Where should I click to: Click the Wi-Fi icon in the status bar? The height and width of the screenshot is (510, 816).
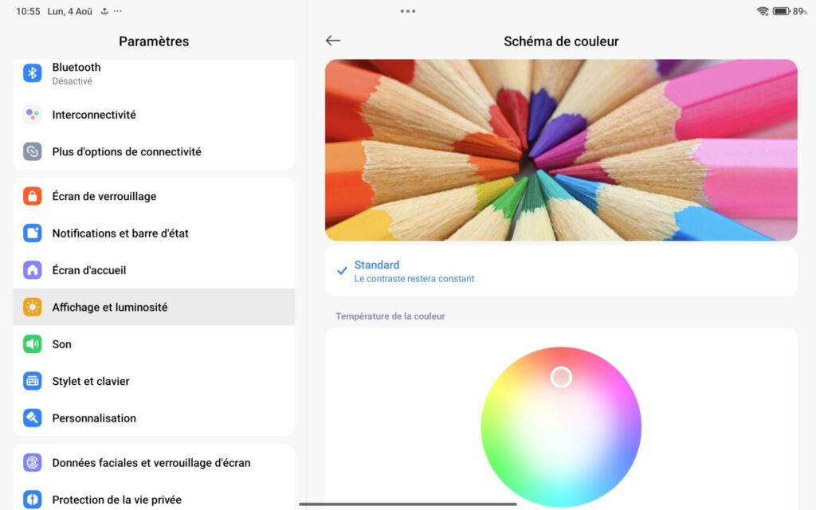763,11
